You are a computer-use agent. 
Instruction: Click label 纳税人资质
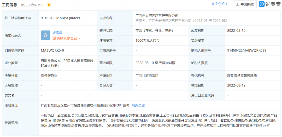199,63
